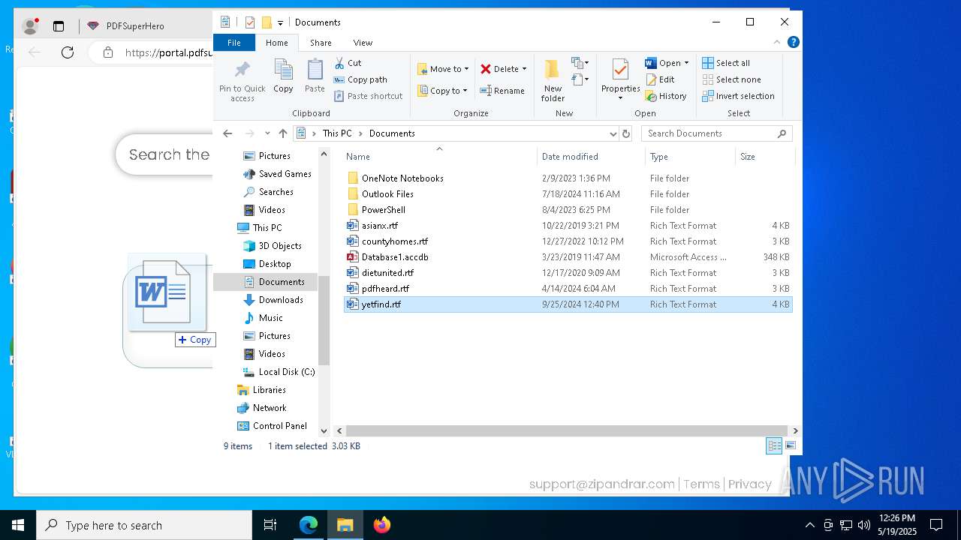Switch to Share ribbon tab

point(321,43)
